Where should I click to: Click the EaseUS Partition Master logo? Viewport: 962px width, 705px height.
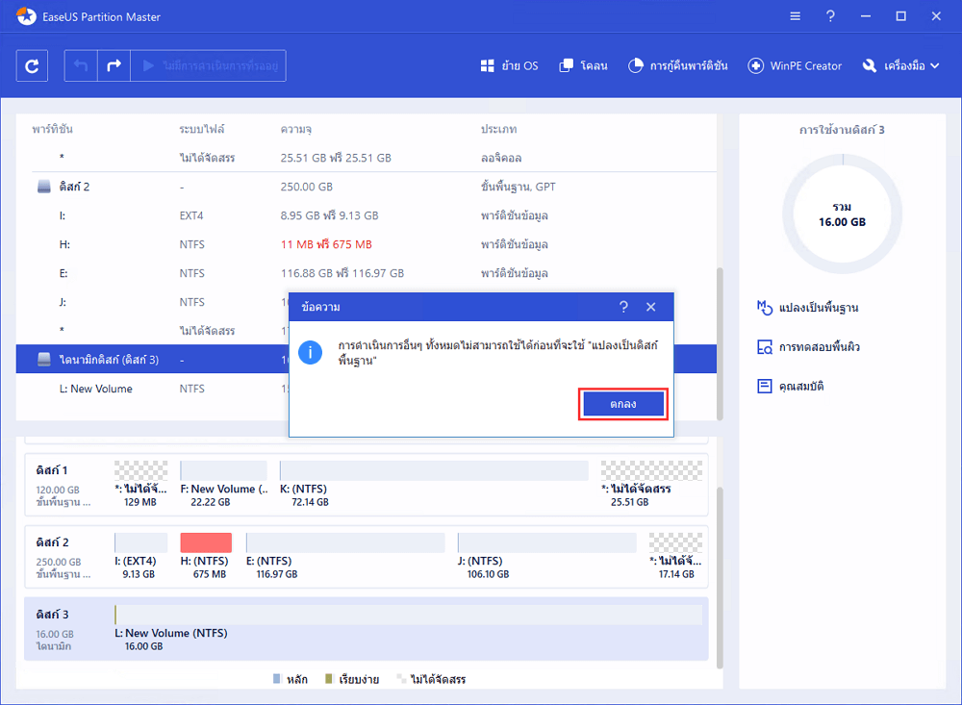(26, 16)
